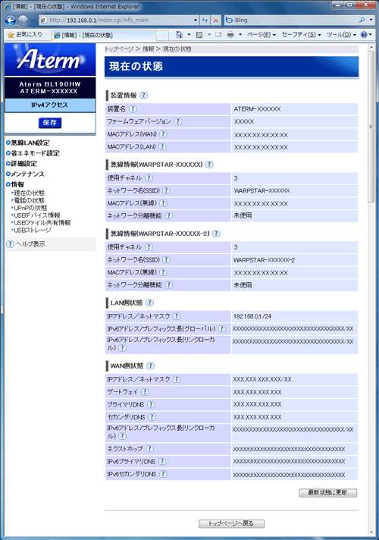Image resolution: width=379 pixels, height=540 pixels.
Task: Open help icon for IPv6セカンダリDNS
Action: [x=164, y=474]
